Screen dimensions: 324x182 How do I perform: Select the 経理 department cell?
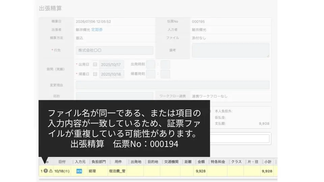[98, 171]
